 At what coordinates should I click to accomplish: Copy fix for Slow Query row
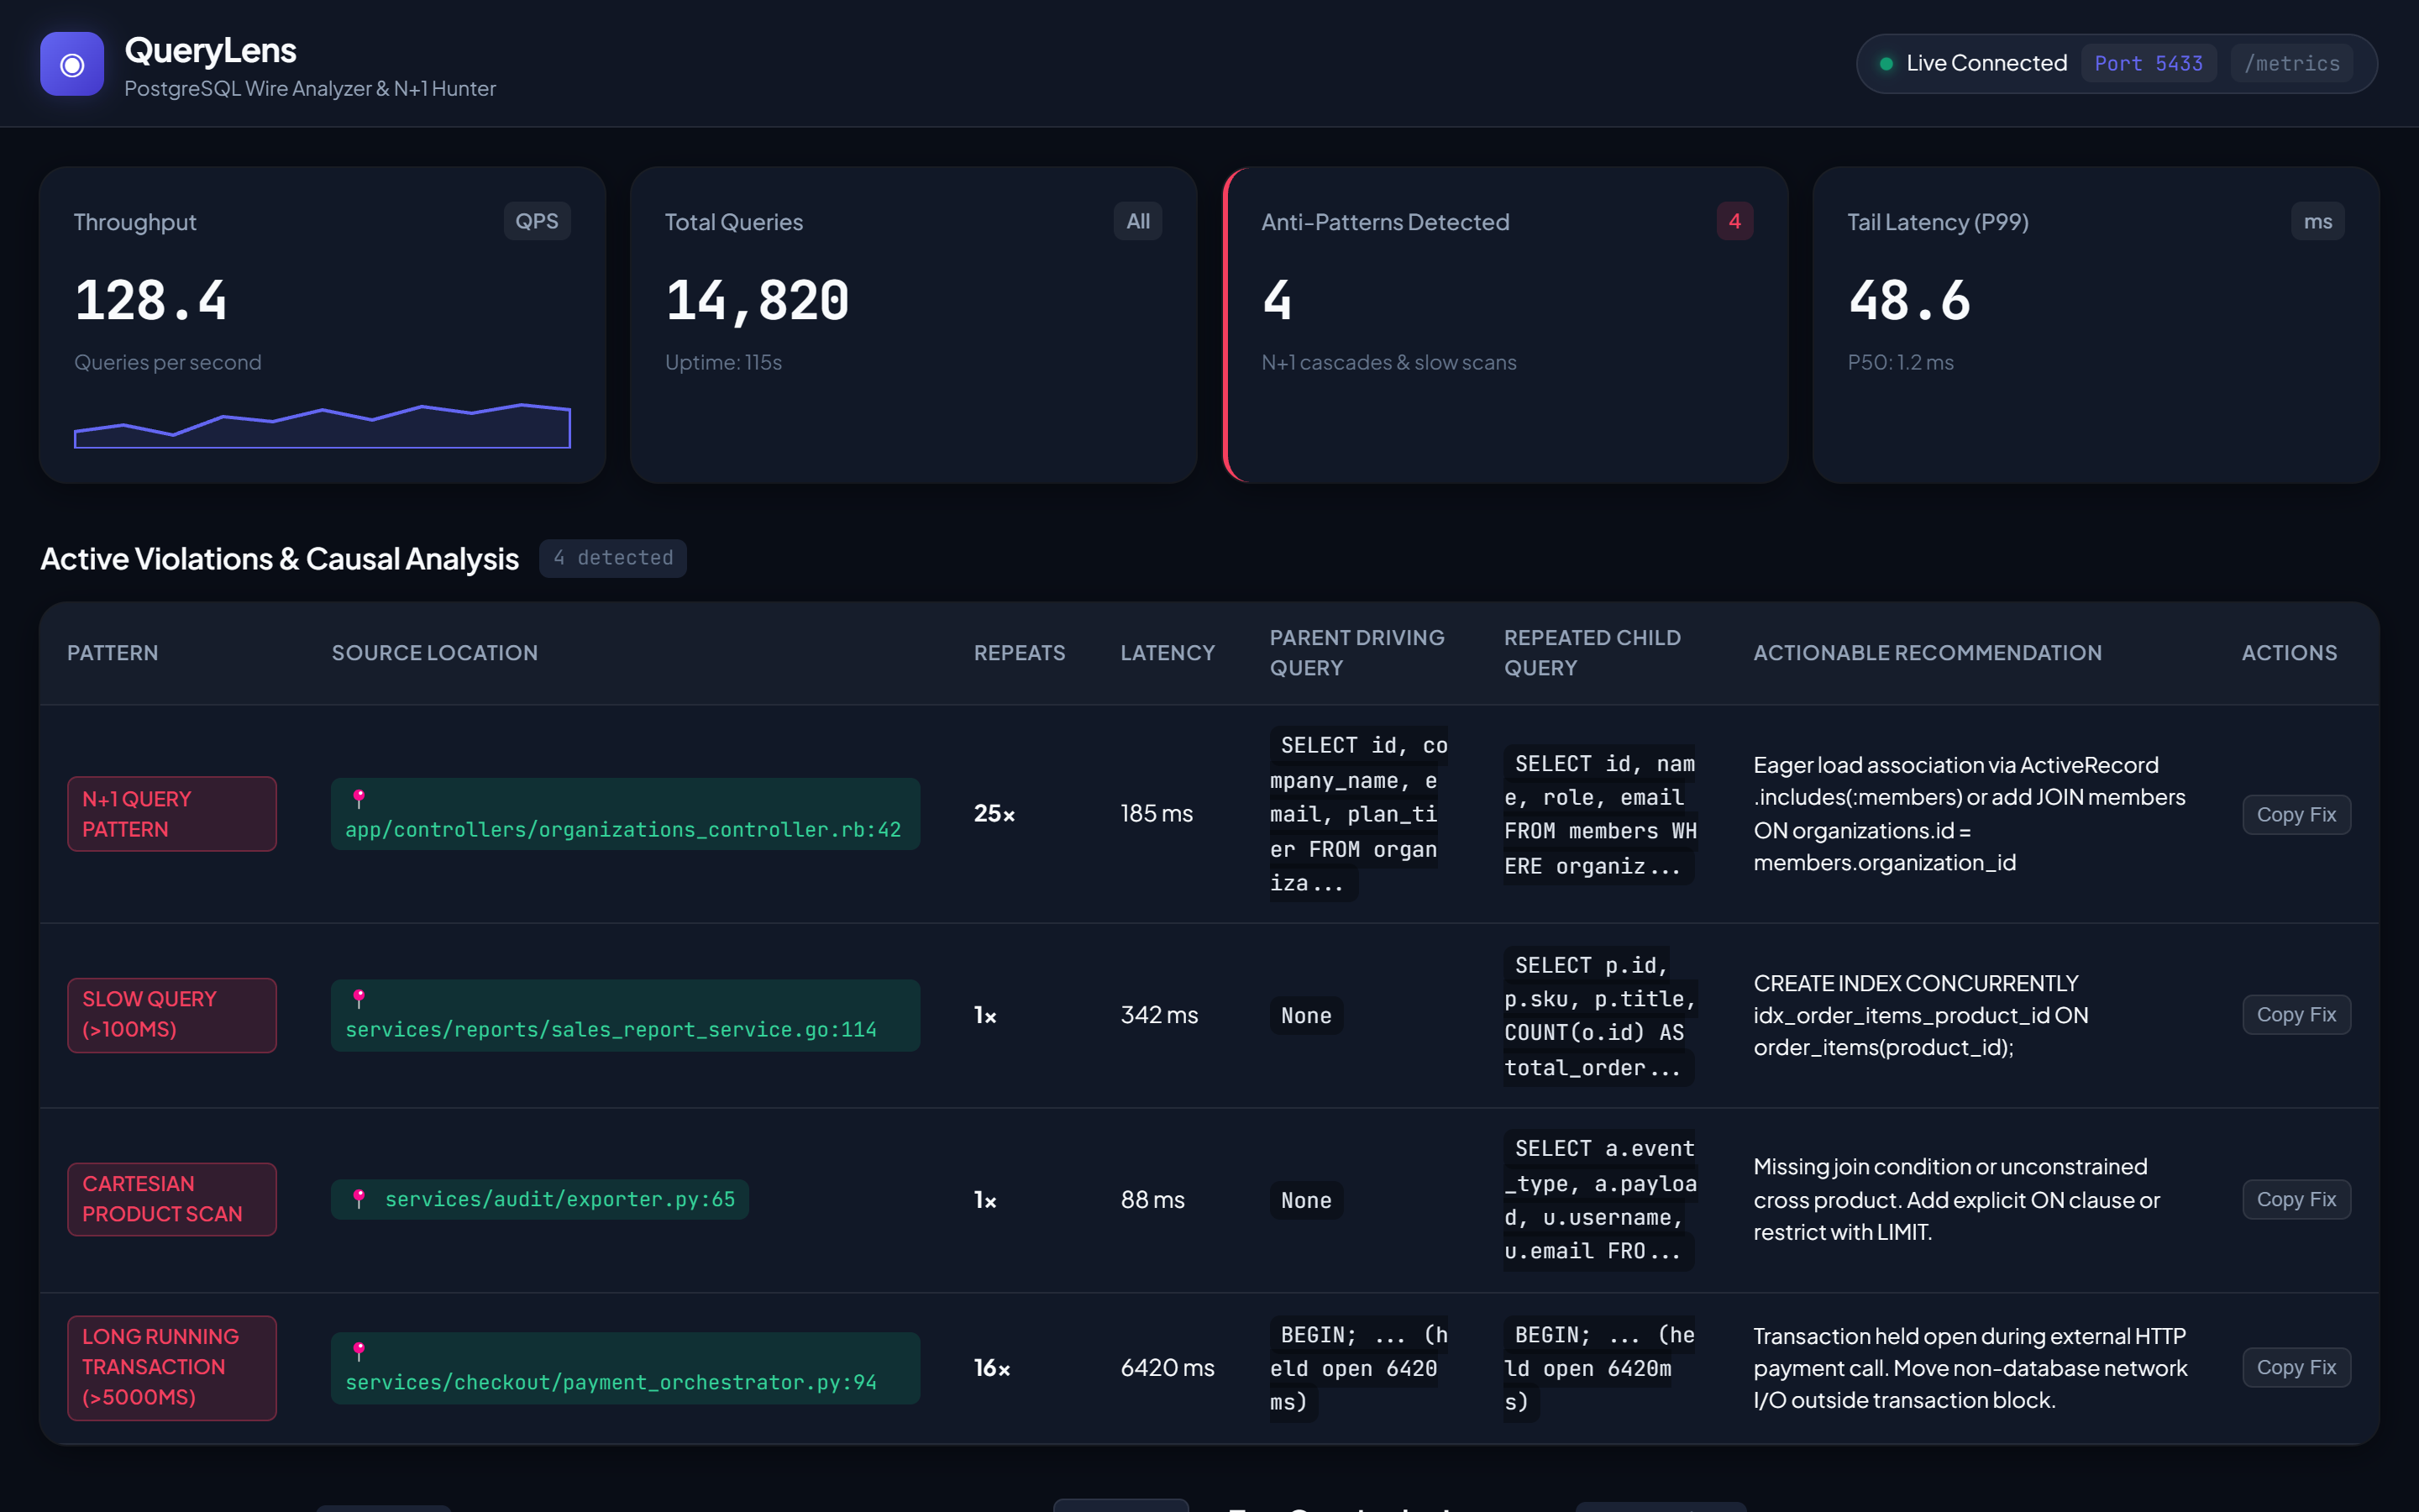[2296, 1014]
